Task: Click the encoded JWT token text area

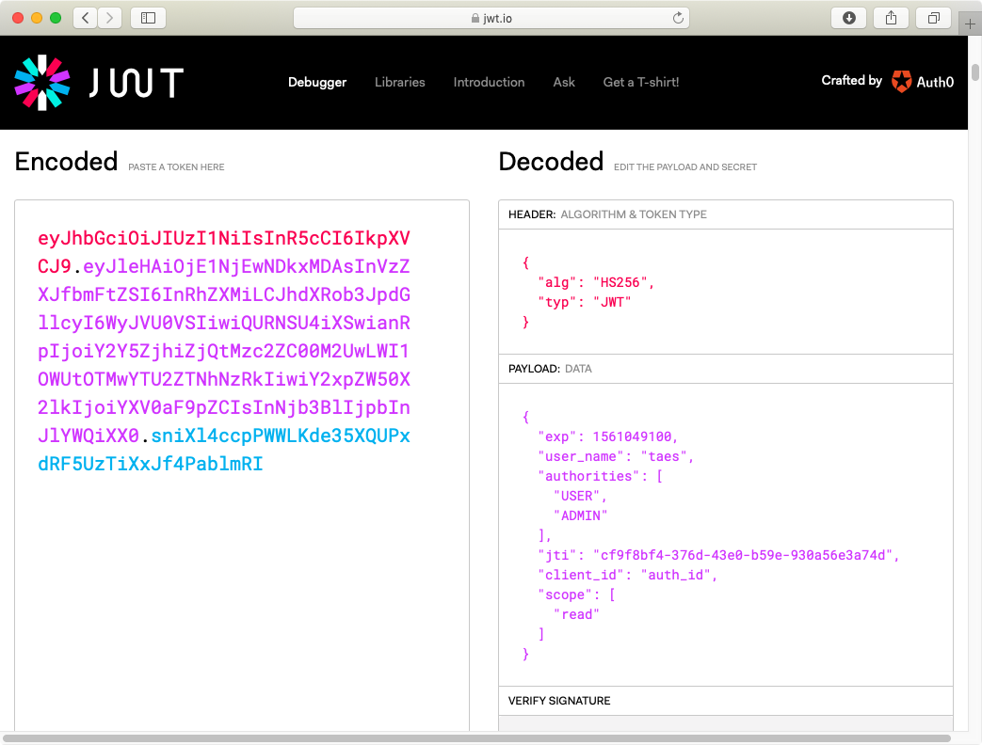Action: tap(242, 466)
